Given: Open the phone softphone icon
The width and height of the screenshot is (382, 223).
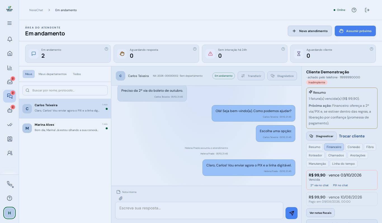Looking at the screenshot, I should coord(10,184).
